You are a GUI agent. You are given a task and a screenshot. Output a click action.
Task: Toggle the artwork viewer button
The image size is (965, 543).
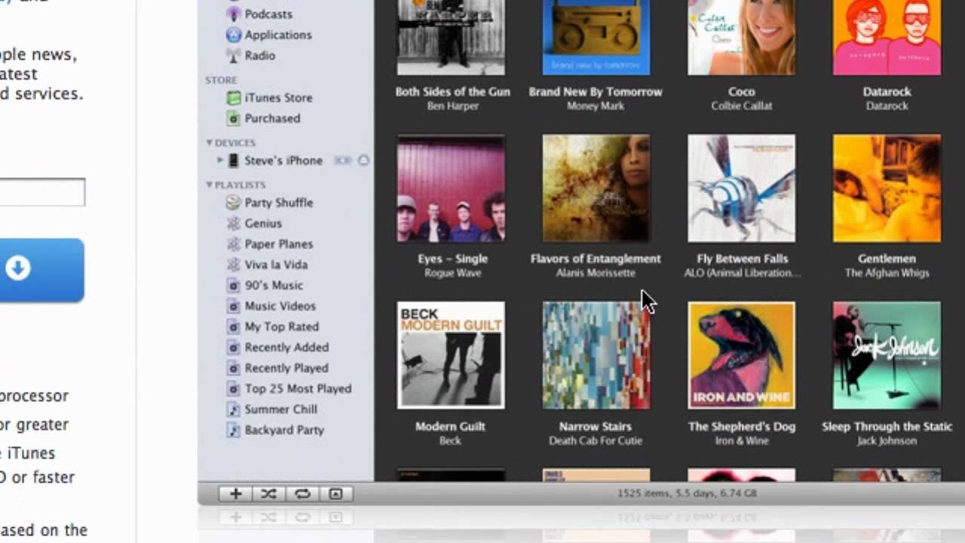click(x=335, y=494)
